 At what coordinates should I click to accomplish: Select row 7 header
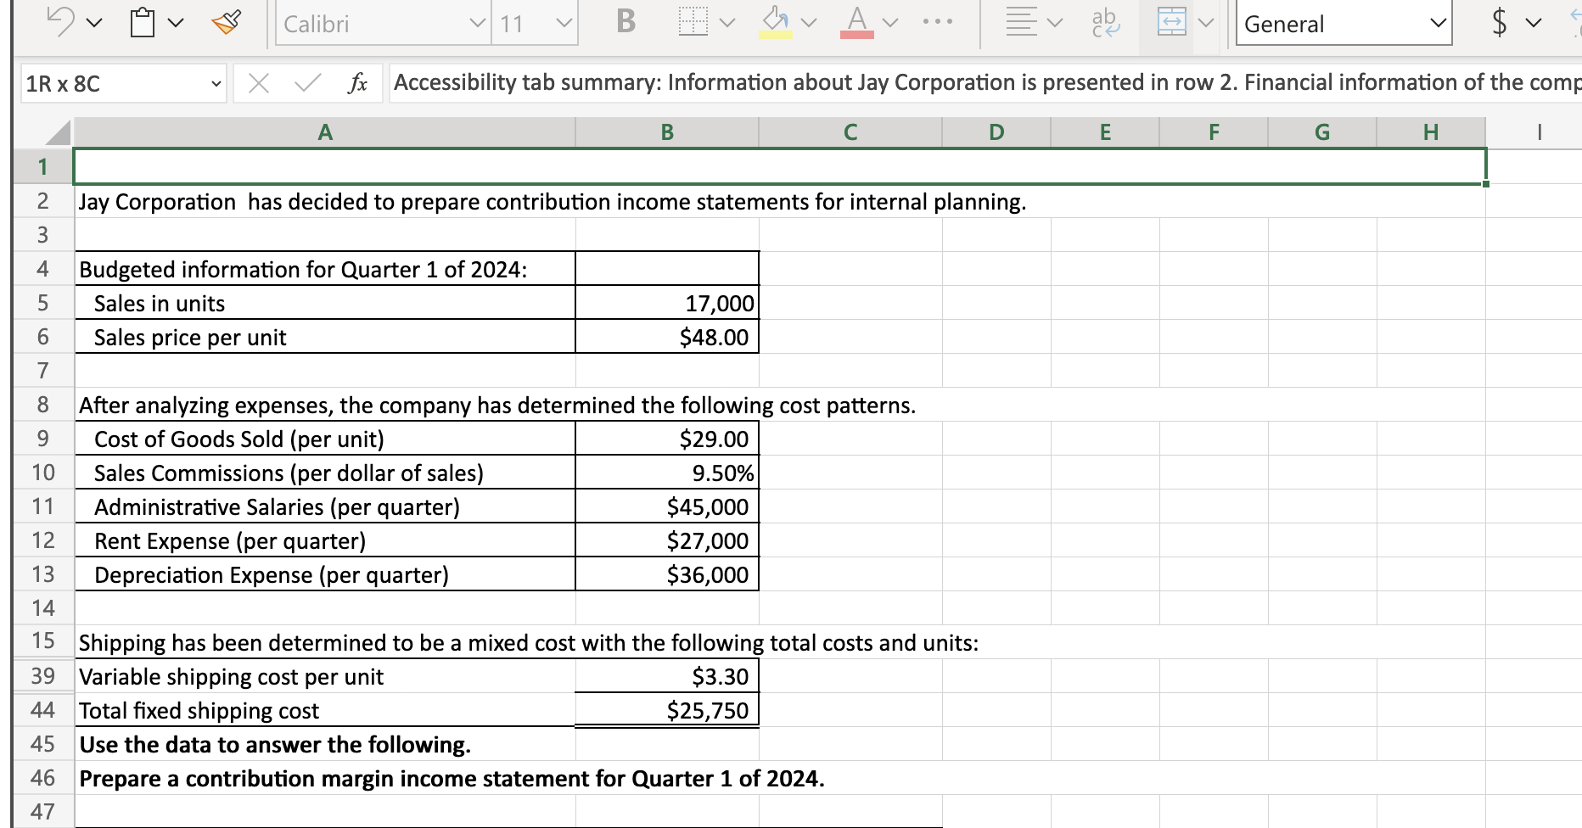pyautogui.click(x=43, y=370)
